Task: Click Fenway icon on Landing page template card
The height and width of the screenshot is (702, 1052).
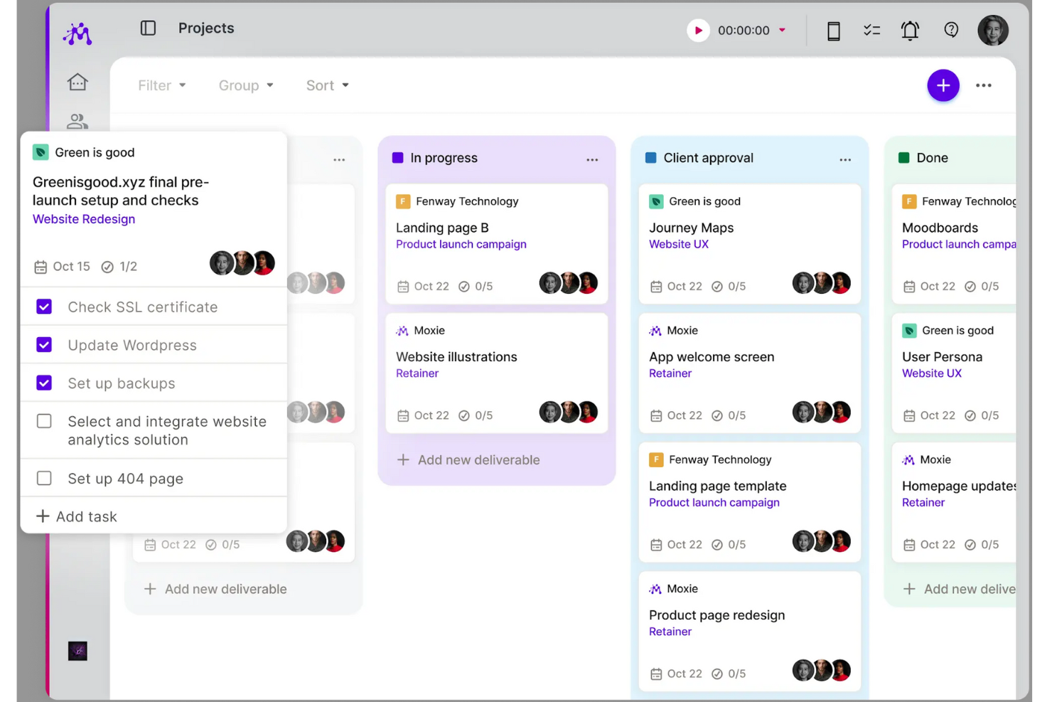Action: tap(656, 459)
